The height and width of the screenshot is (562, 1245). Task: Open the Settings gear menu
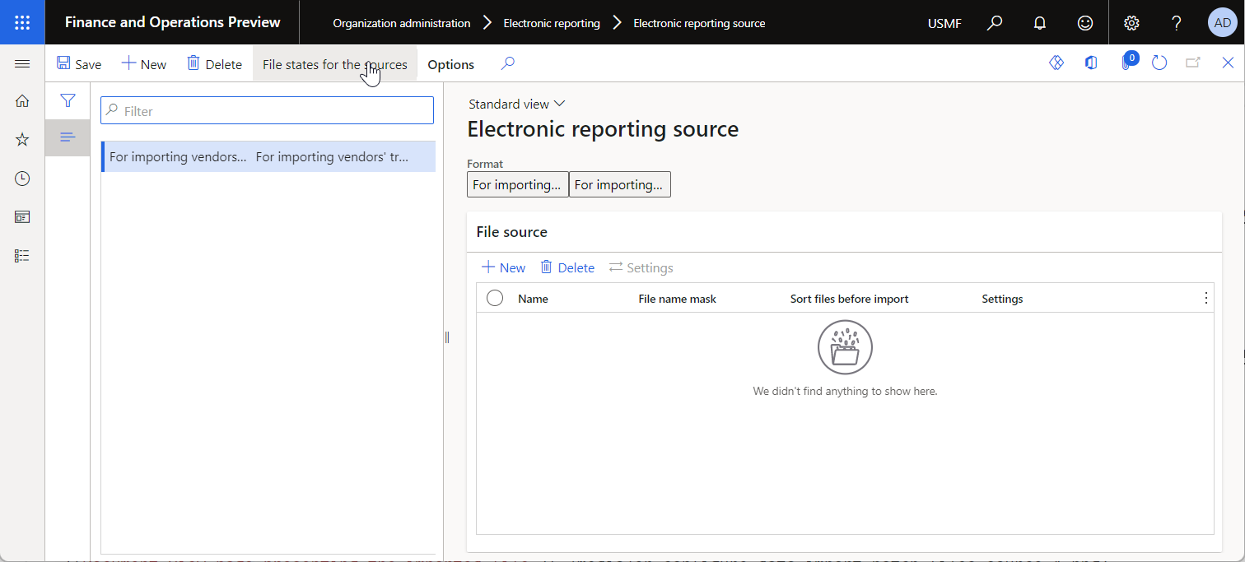click(1131, 22)
